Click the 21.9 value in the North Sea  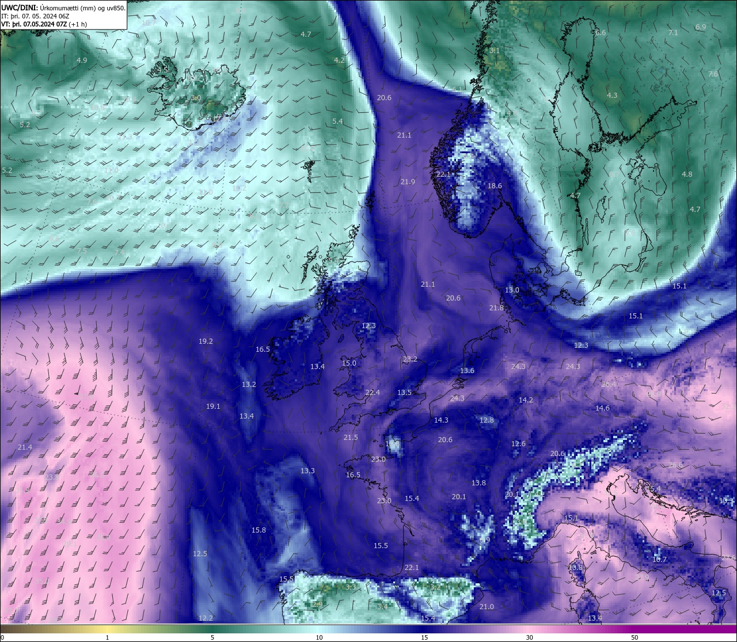tap(408, 181)
